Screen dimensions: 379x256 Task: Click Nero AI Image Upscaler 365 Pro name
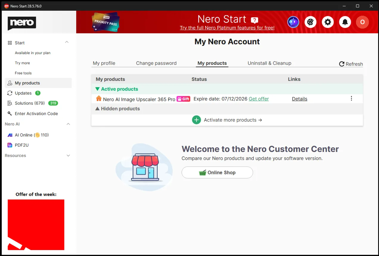coord(139,99)
